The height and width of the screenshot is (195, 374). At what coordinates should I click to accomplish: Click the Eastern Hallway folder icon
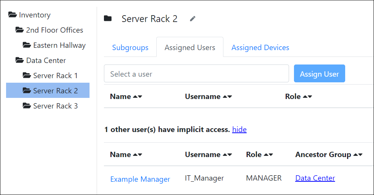[27, 45]
